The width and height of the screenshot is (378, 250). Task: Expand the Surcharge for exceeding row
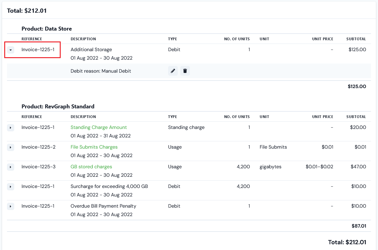(x=10, y=186)
